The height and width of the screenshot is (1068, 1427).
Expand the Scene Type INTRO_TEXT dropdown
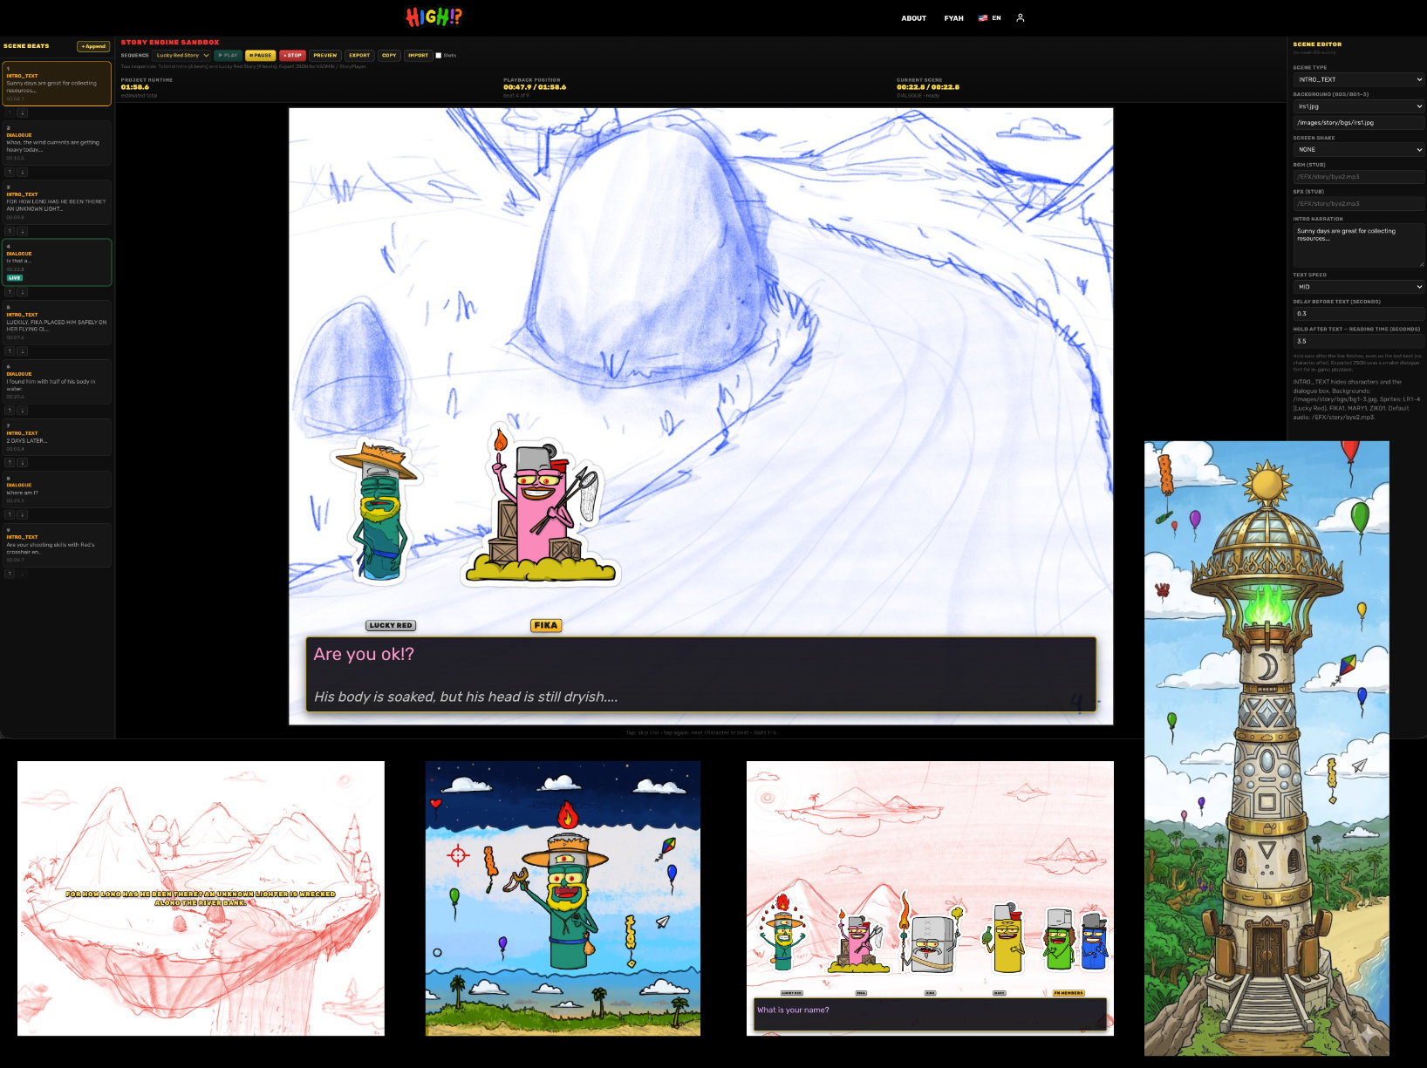(x=1358, y=79)
